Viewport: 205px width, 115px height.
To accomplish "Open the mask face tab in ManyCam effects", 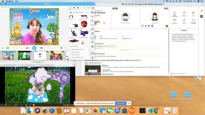I will click(78, 8).
